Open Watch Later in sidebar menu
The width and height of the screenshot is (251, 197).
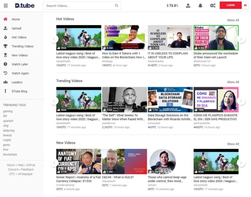(22, 64)
